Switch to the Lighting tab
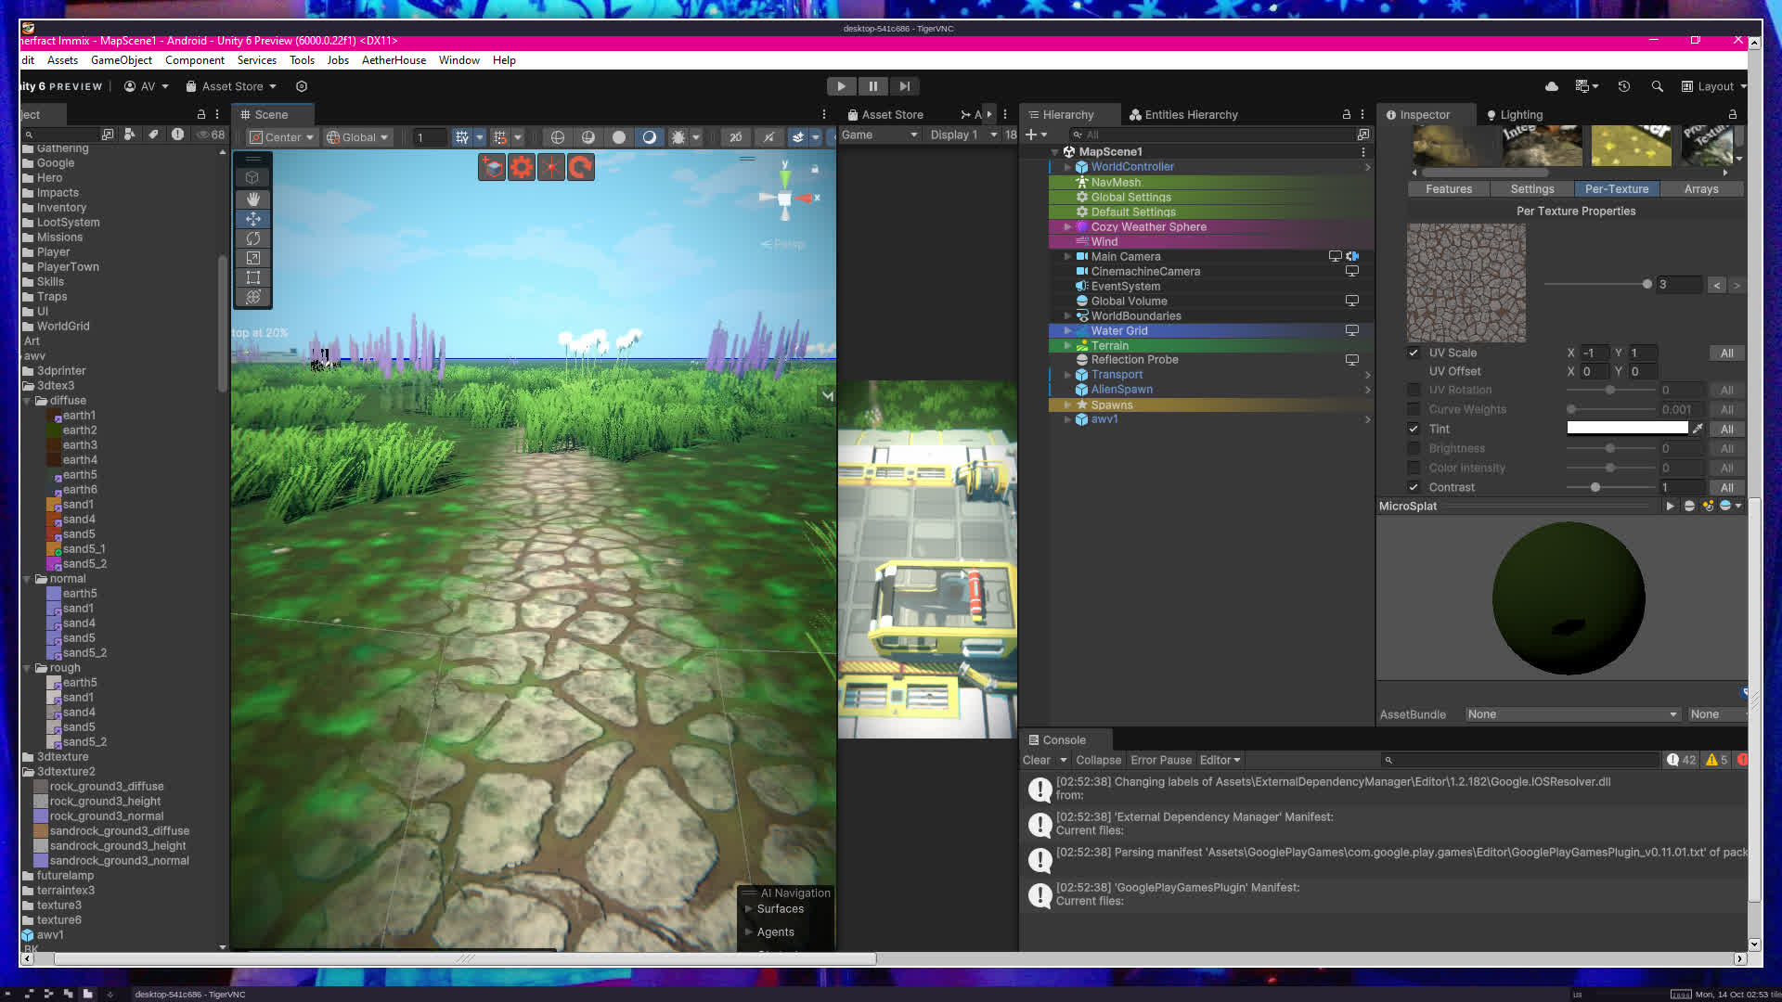Image resolution: width=1782 pixels, height=1002 pixels. click(x=1515, y=115)
